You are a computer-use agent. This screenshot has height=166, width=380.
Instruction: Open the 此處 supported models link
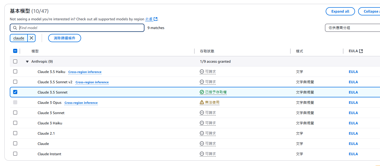(149, 19)
